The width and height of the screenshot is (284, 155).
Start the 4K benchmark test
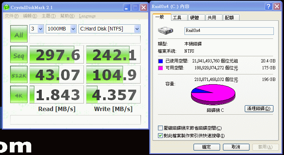[x=19, y=94]
